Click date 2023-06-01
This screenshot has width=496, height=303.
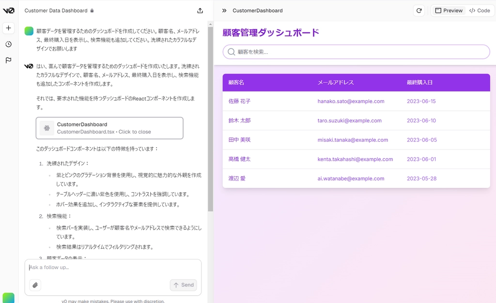(421, 159)
